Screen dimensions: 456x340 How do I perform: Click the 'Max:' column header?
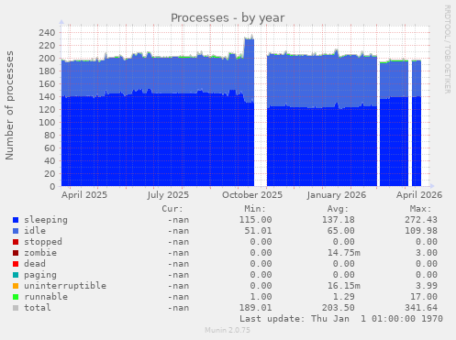420,209
